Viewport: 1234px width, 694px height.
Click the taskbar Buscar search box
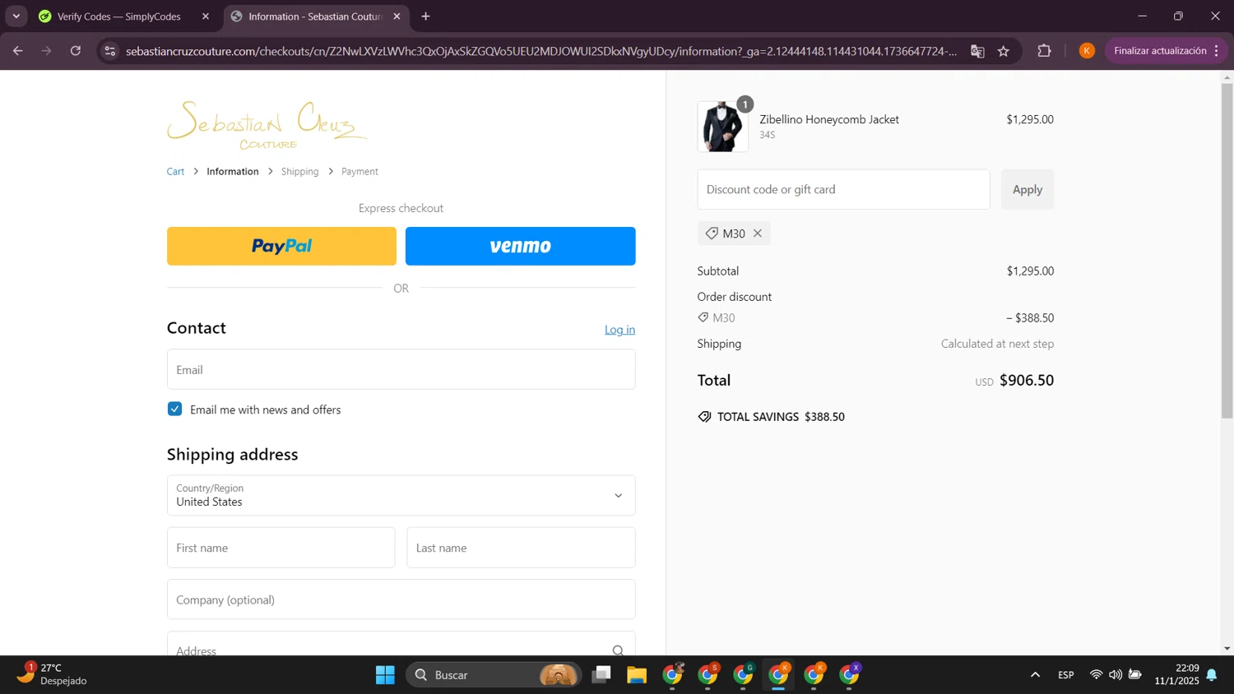(x=494, y=675)
